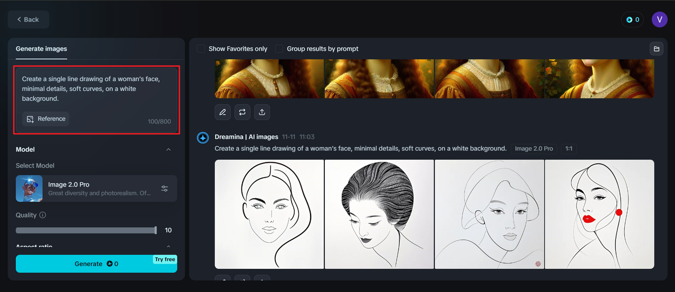This screenshot has height=292, width=675.
Task: Click the 100/800 character counter
Action: point(159,122)
